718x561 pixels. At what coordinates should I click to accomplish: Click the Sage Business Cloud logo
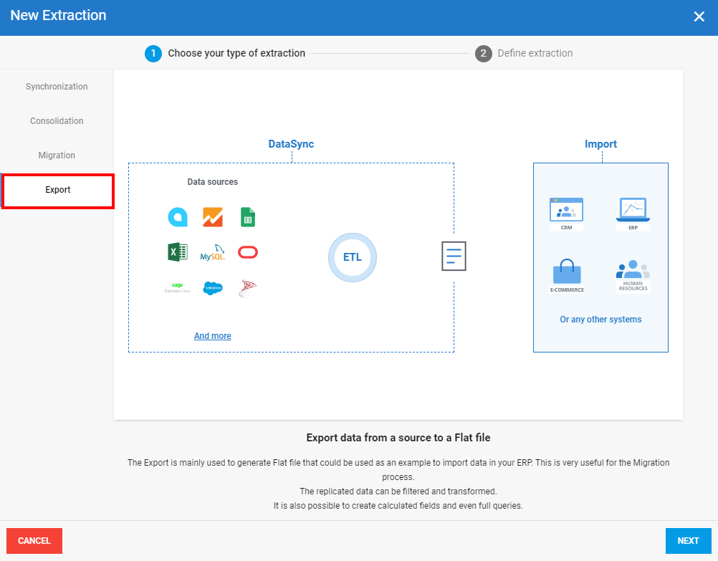point(177,288)
